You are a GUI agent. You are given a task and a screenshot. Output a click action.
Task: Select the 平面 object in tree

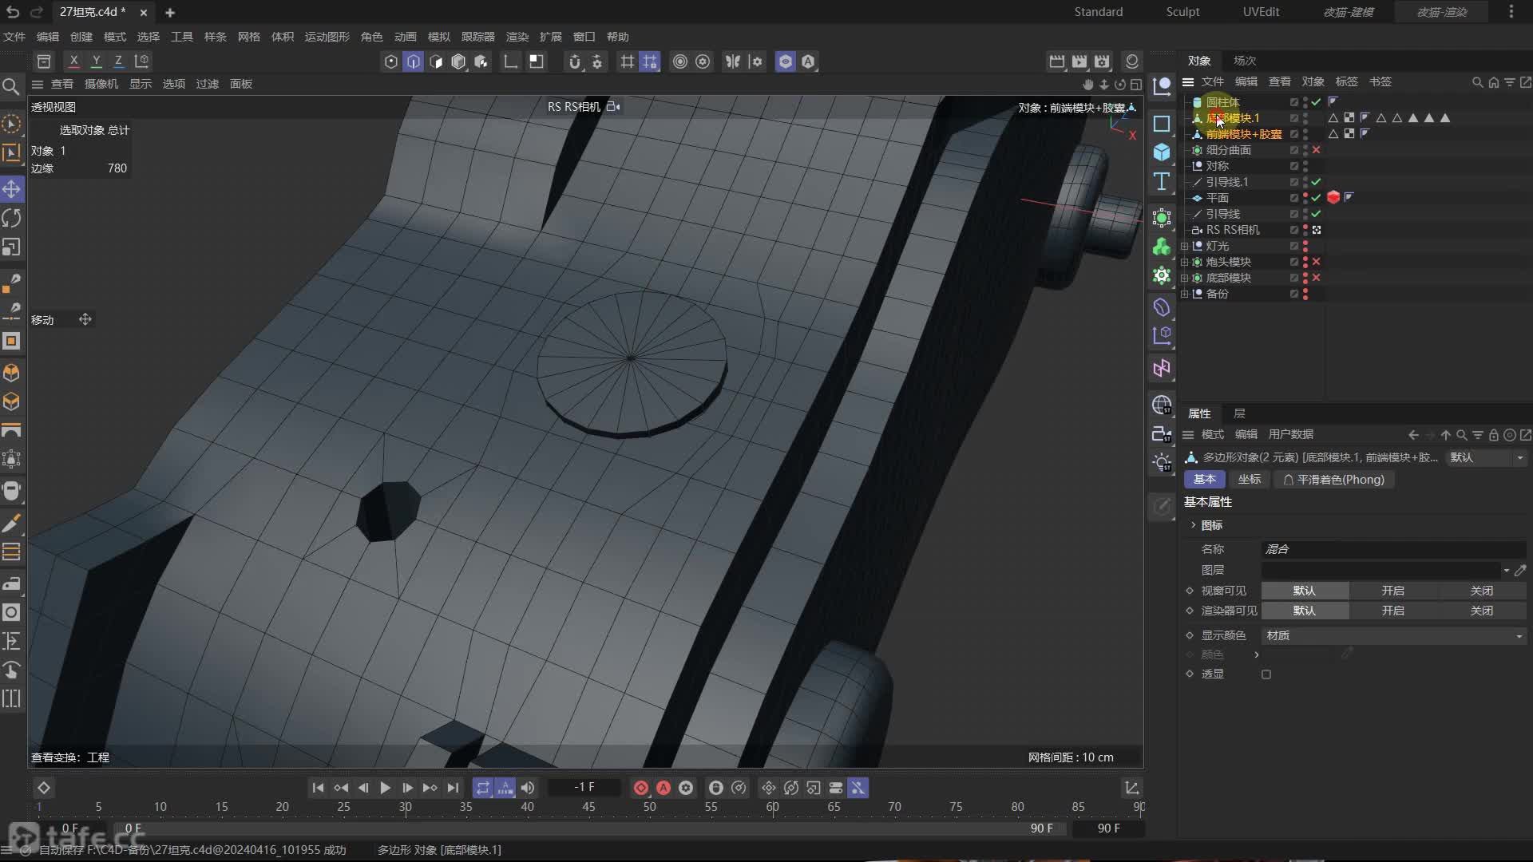1218,198
